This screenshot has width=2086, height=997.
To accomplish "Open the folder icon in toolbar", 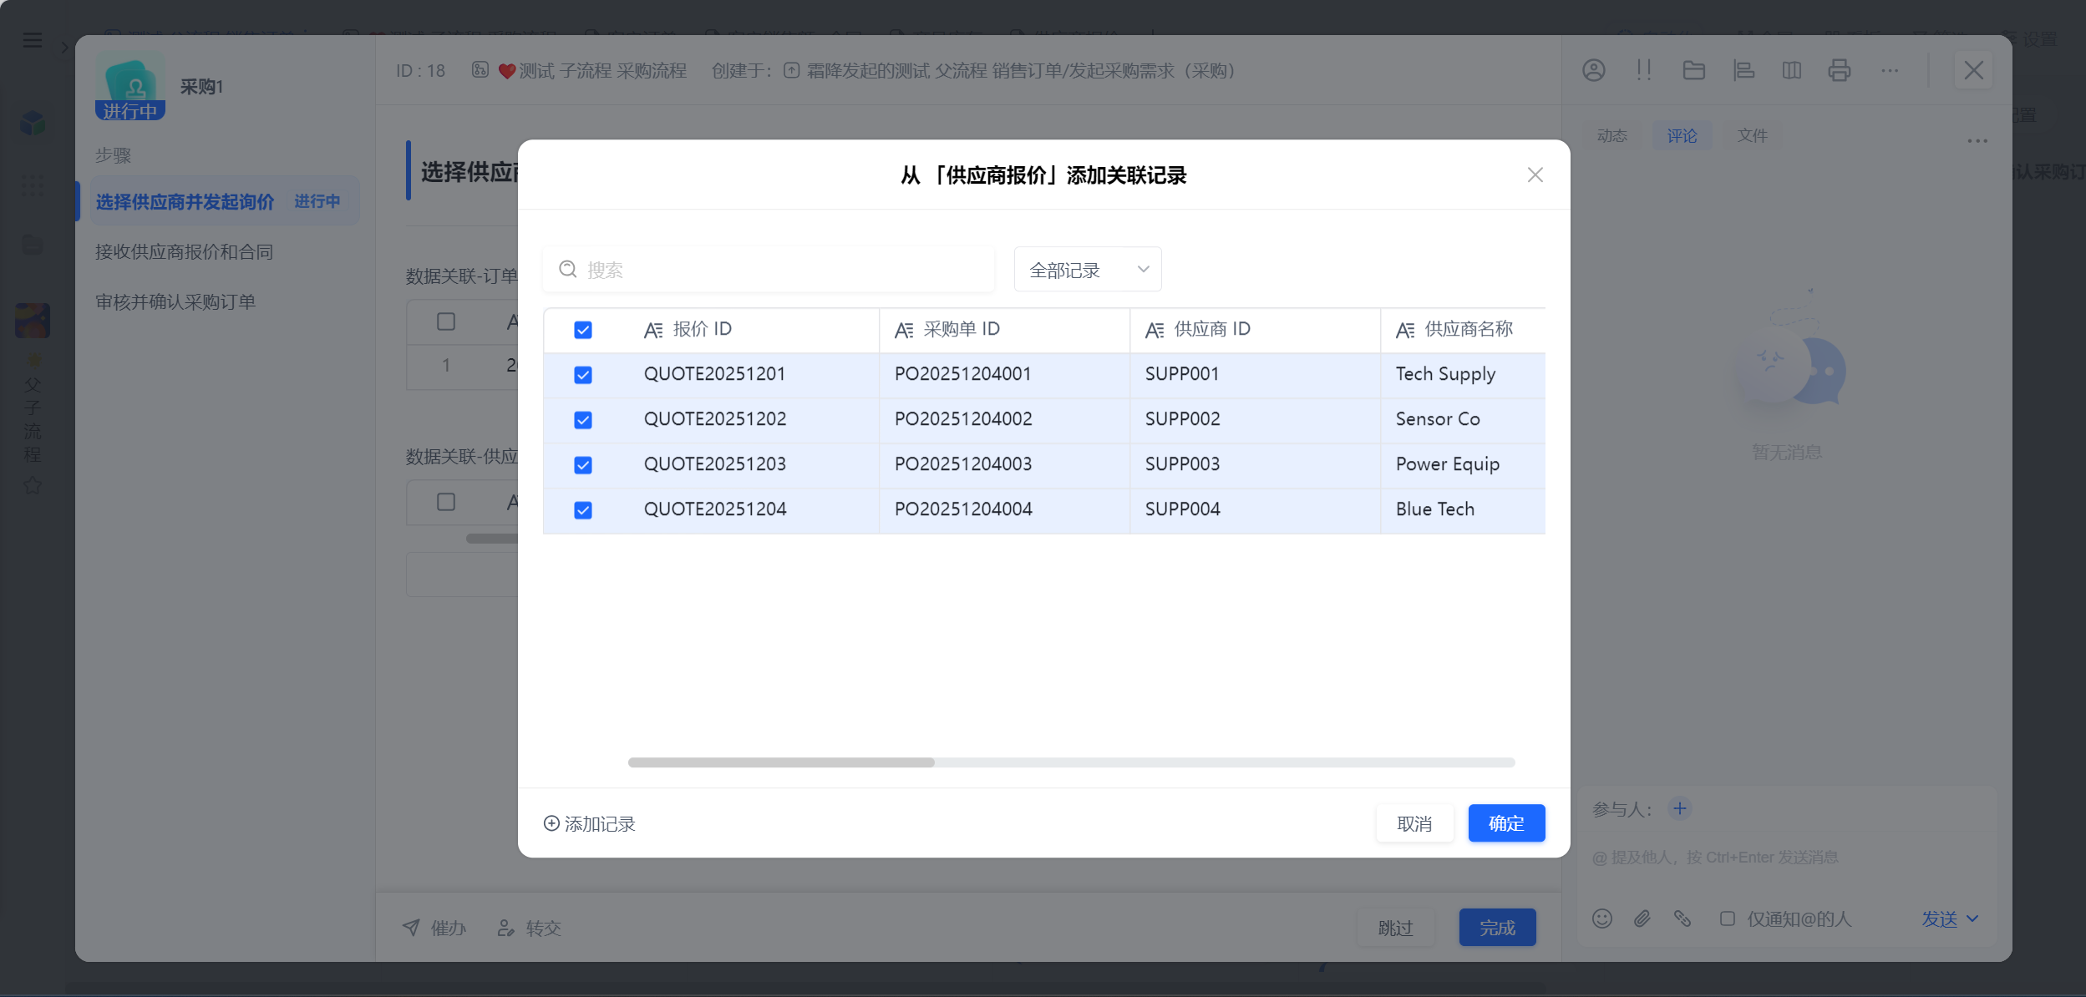I will click(x=1693, y=70).
